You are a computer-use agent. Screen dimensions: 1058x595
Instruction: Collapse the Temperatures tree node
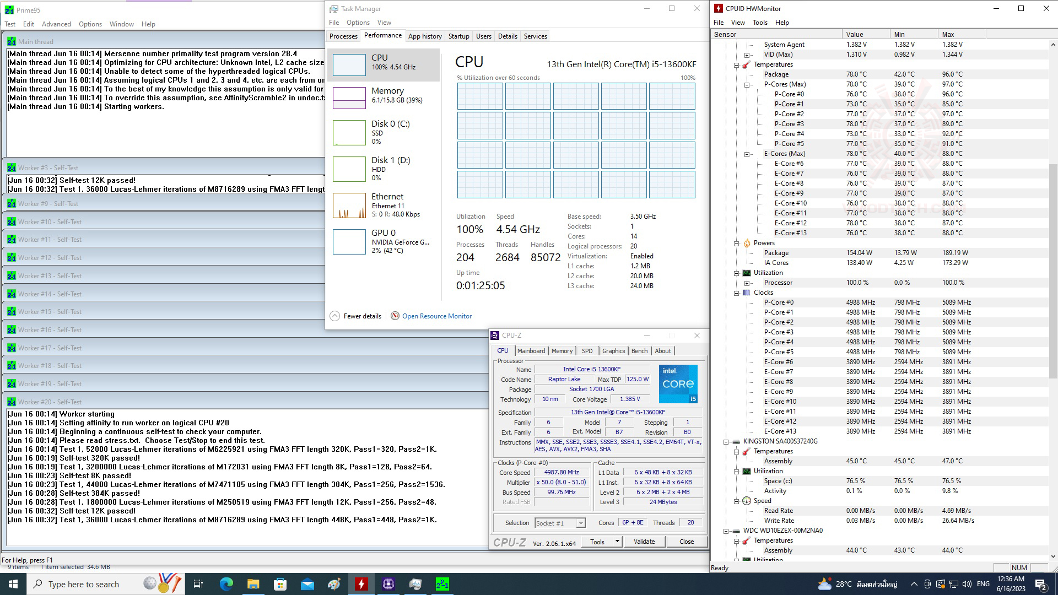[x=737, y=64]
